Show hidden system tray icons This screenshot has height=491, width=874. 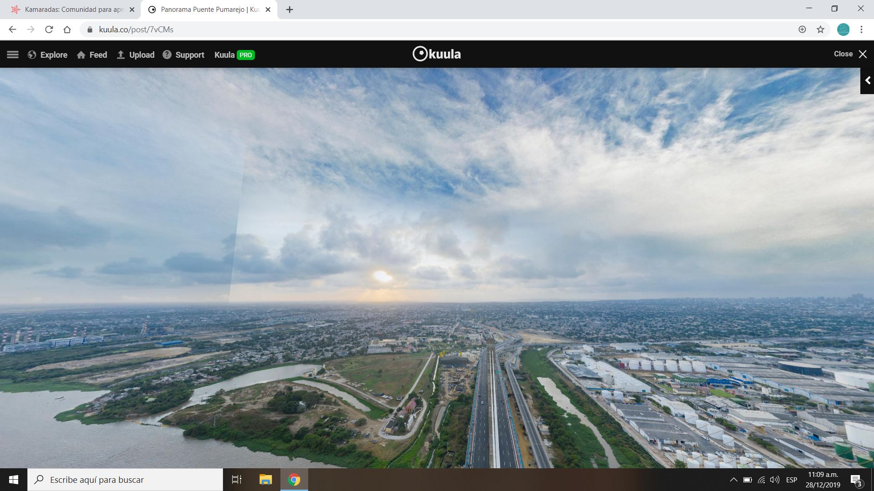[x=733, y=480]
